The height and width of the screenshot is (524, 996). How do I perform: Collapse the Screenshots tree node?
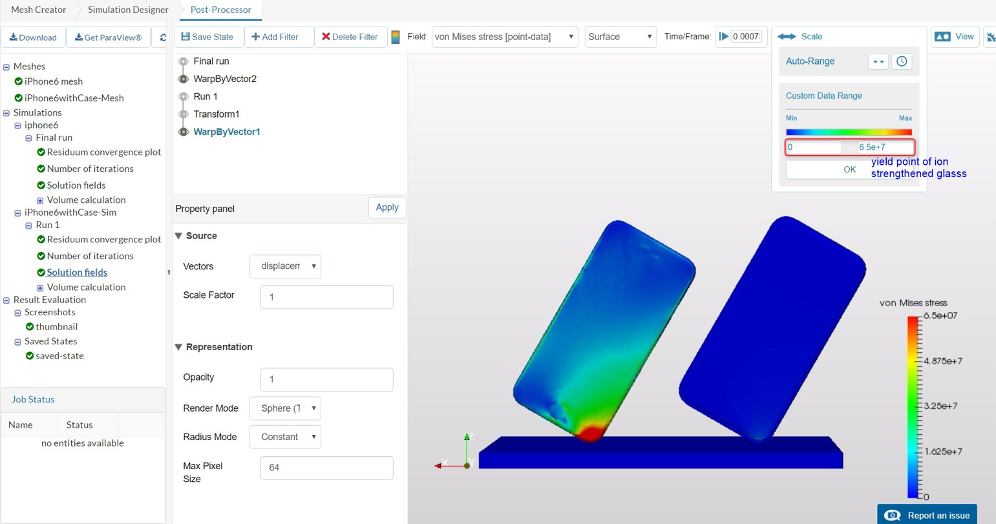[17, 313]
